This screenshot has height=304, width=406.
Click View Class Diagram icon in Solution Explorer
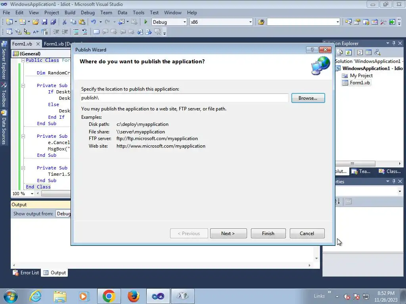pyautogui.click(x=377, y=53)
